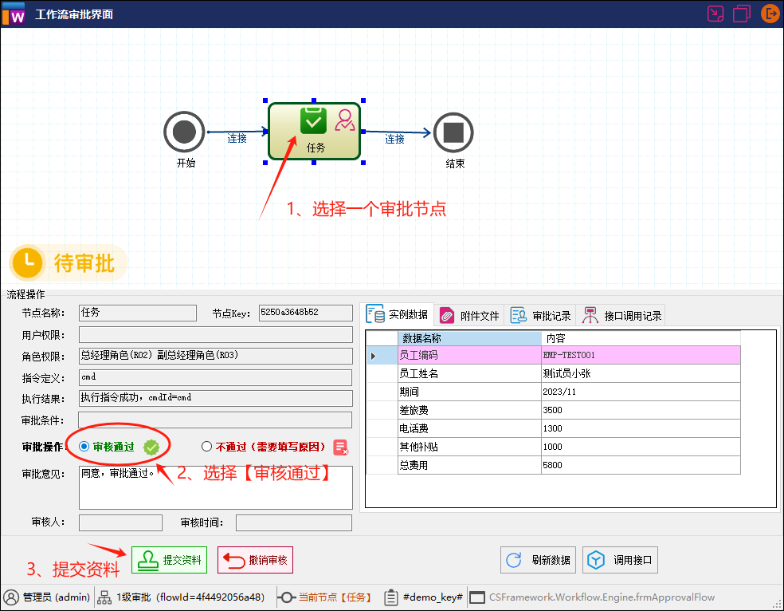Click the 当前节点【任务】status text
784x611 pixels.
click(x=335, y=597)
